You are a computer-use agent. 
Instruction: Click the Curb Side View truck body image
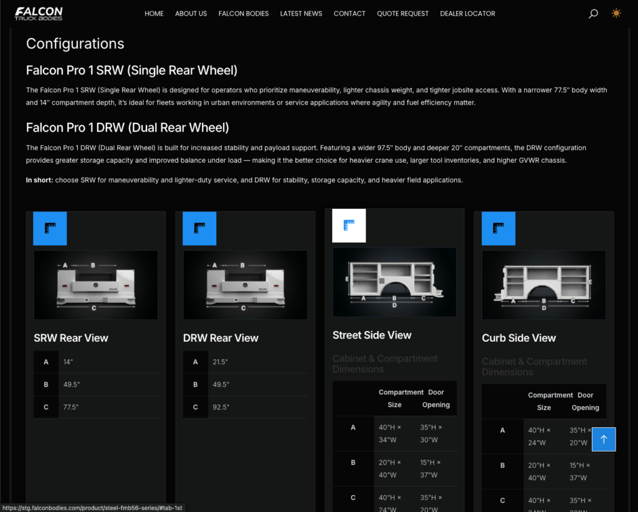tap(543, 285)
